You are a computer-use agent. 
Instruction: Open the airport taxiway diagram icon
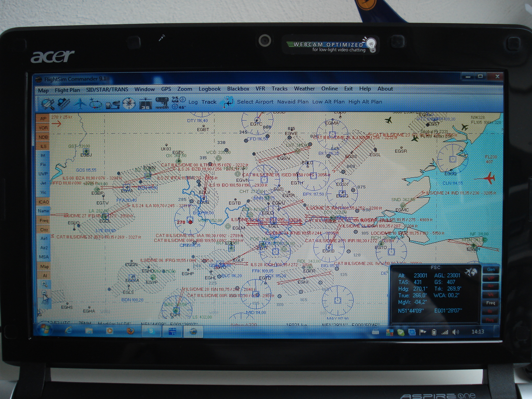pyautogui.click(x=162, y=103)
